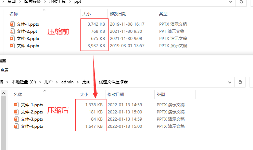
Task: Navigate to 压缩工具 in the upper breadcrumb
Action: click(58, 2)
